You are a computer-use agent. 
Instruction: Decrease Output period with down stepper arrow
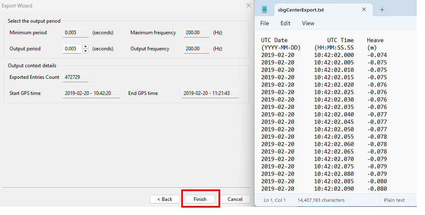85,51
